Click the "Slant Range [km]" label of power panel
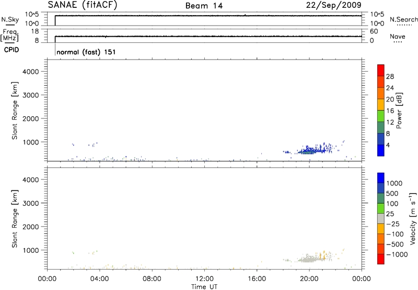418x290 pixels. (15, 110)
